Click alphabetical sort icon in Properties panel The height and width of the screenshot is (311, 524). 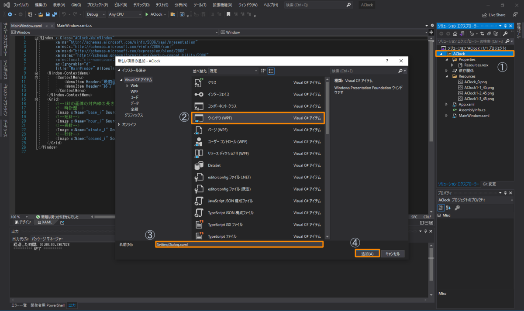(x=448, y=208)
